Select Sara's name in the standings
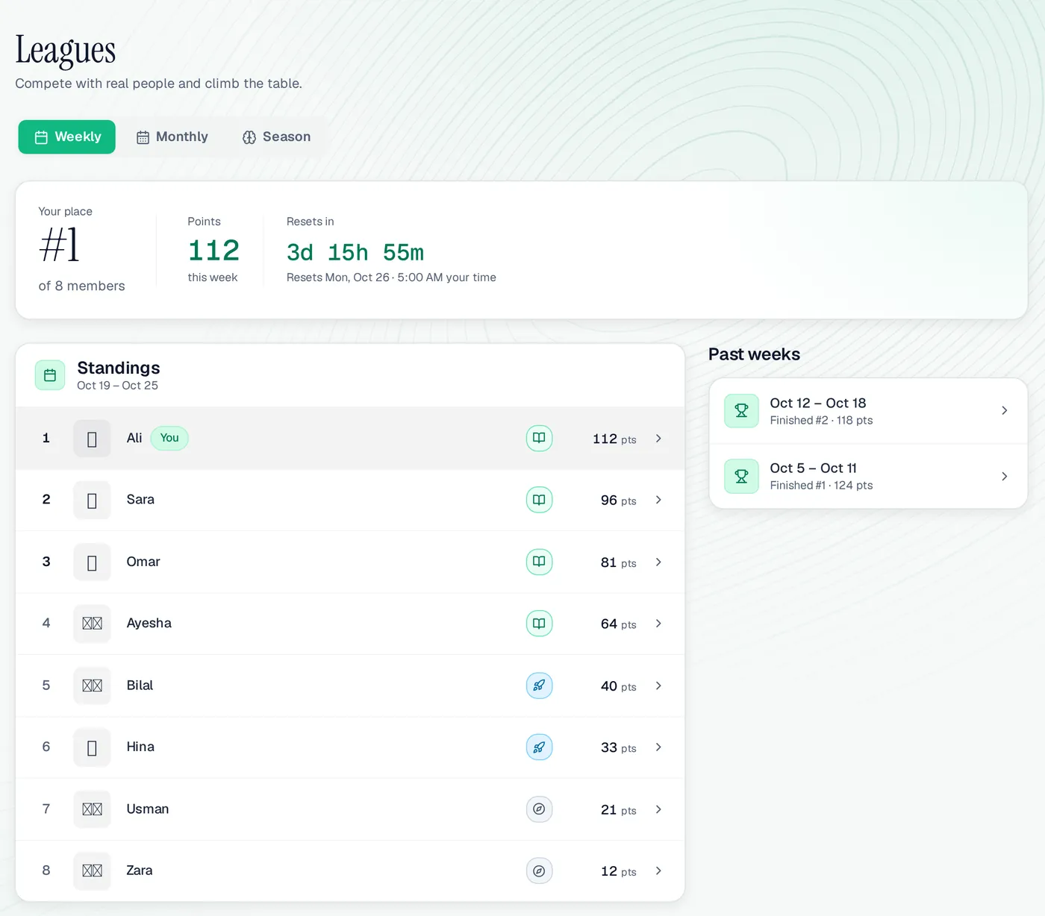Screen dimensions: 1045x916 coord(140,500)
